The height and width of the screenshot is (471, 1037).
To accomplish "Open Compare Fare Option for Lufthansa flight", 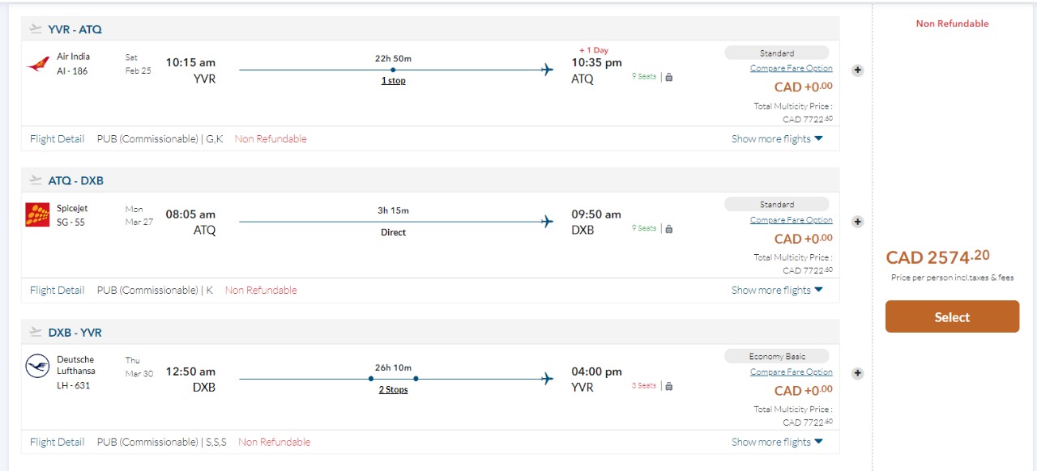I will [x=791, y=371].
